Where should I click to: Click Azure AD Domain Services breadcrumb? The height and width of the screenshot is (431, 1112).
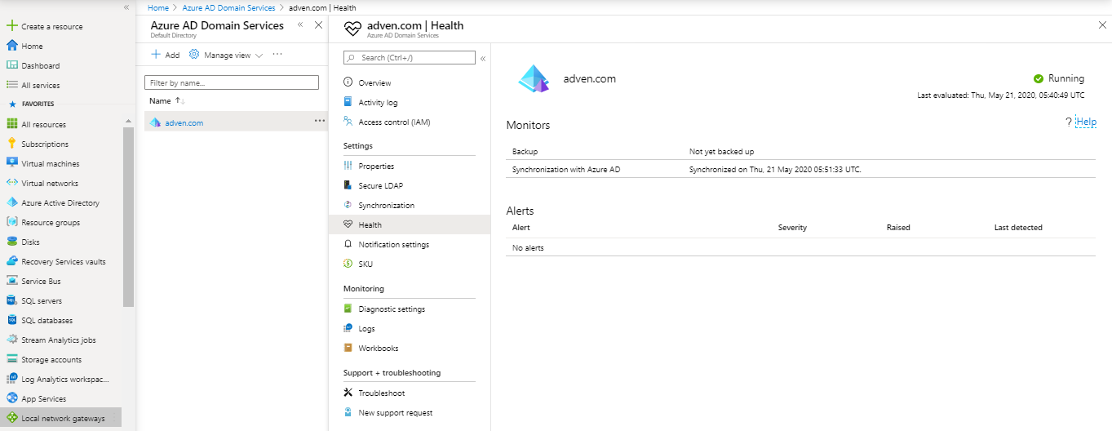pyautogui.click(x=228, y=7)
